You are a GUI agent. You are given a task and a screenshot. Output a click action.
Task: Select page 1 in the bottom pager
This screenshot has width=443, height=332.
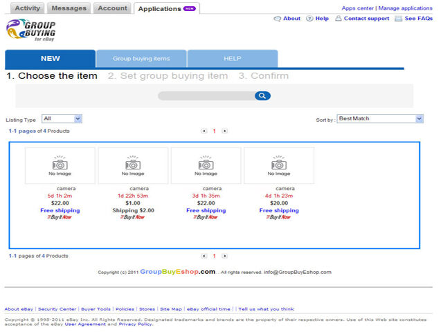pyautogui.click(x=214, y=256)
